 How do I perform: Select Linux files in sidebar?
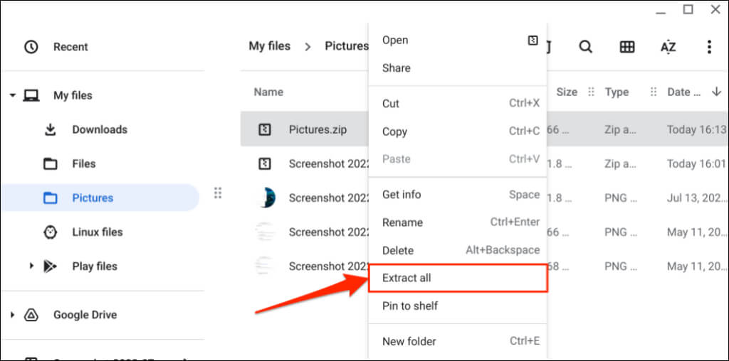[97, 232]
